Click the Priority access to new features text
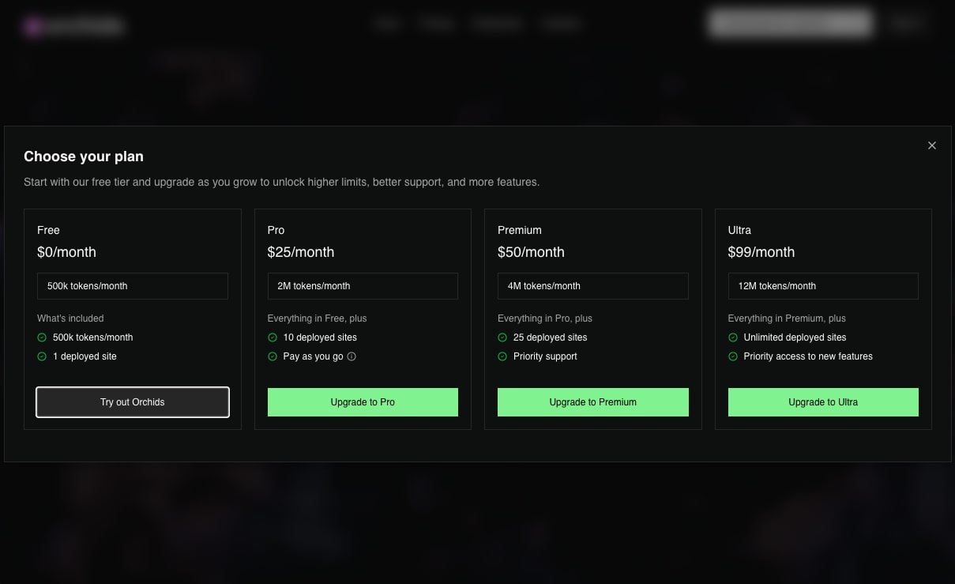Viewport: 955px width, 584px height. coord(808,356)
